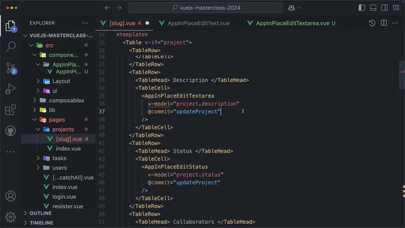Open the [...catchAll].vue file
Image resolution: width=405 pixels, height=228 pixels.
click(x=58, y=177)
